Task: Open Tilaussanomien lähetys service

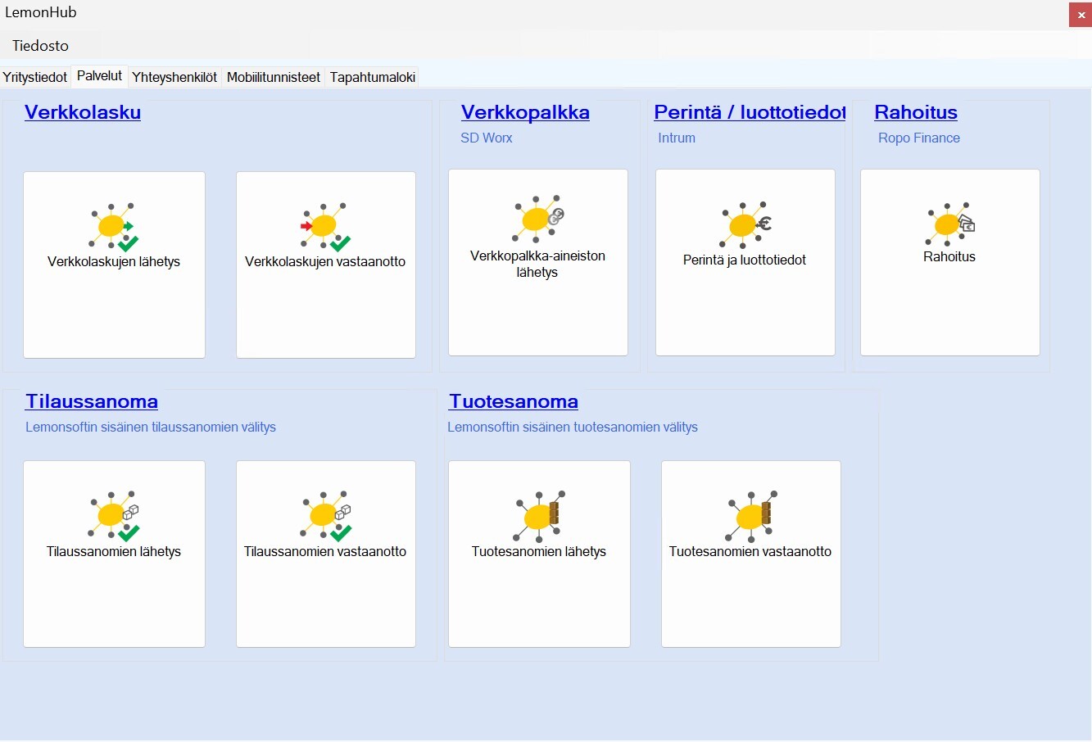Action: [114, 553]
